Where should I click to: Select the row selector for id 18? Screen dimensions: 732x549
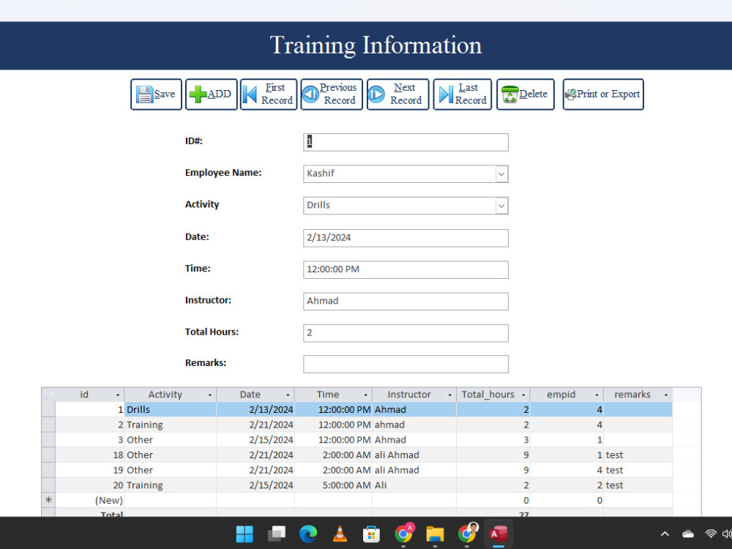pyautogui.click(x=48, y=455)
